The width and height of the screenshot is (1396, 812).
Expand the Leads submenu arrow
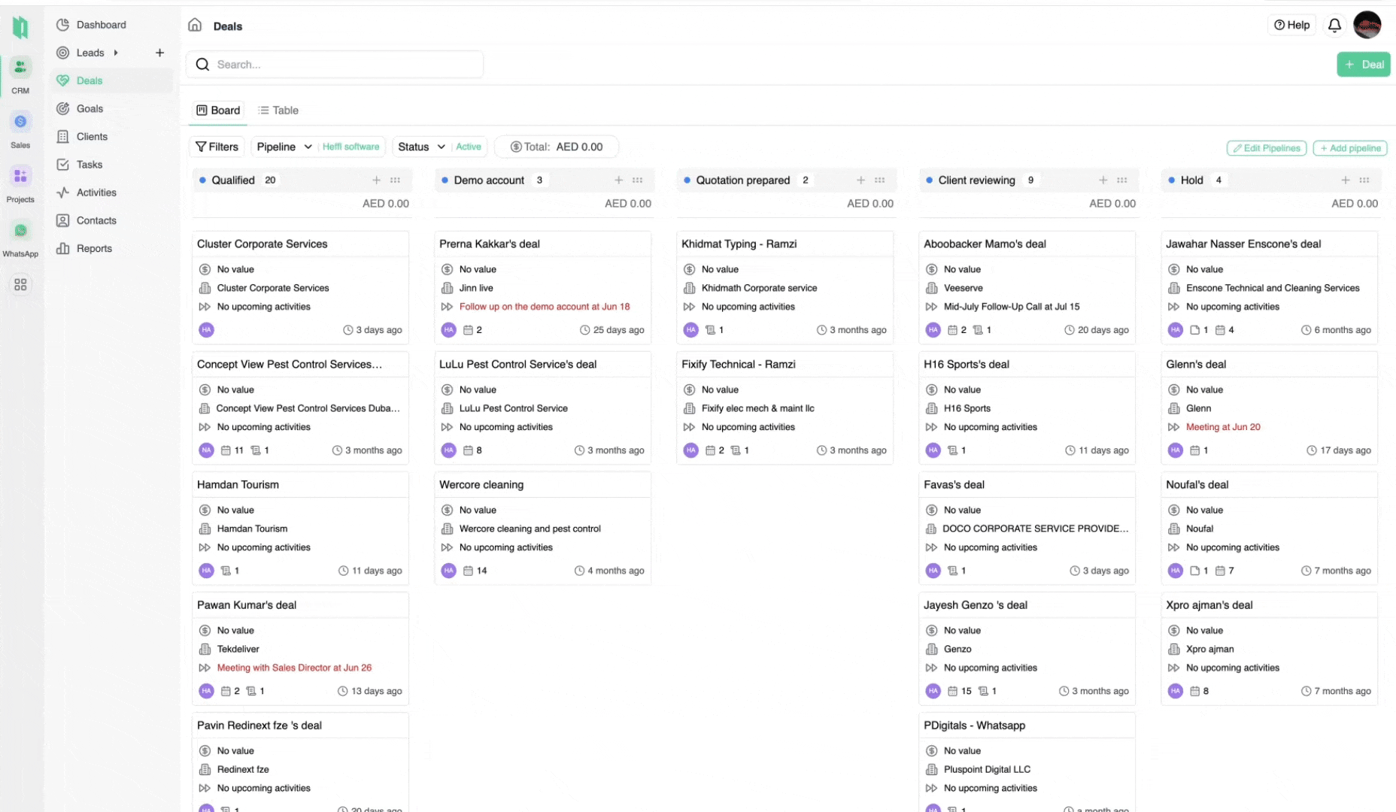pyautogui.click(x=115, y=53)
